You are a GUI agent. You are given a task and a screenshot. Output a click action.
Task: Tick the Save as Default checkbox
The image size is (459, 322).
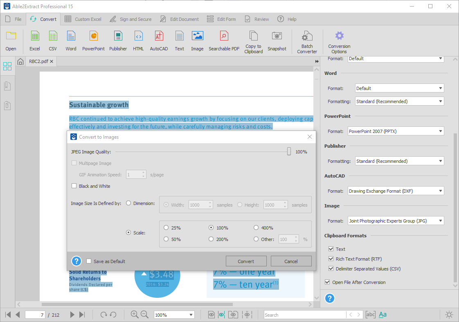pyautogui.click(x=89, y=261)
